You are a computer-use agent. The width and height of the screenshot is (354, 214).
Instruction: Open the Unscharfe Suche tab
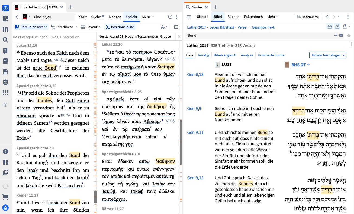[x=271, y=55]
